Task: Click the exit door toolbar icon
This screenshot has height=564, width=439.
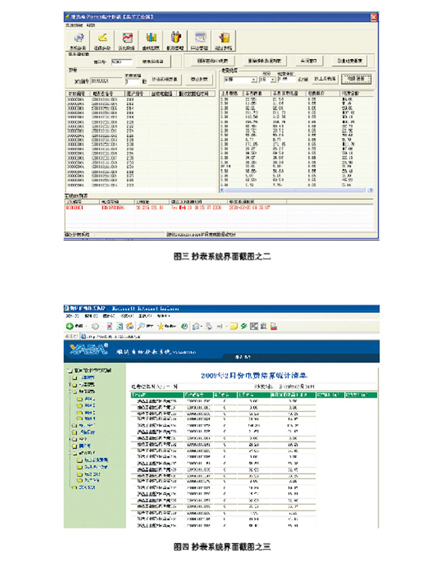Action: pos(224,40)
